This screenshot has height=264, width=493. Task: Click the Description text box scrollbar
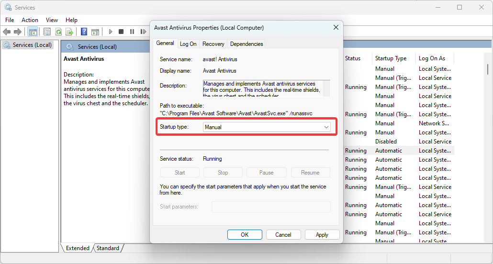[x=327, y=88]
